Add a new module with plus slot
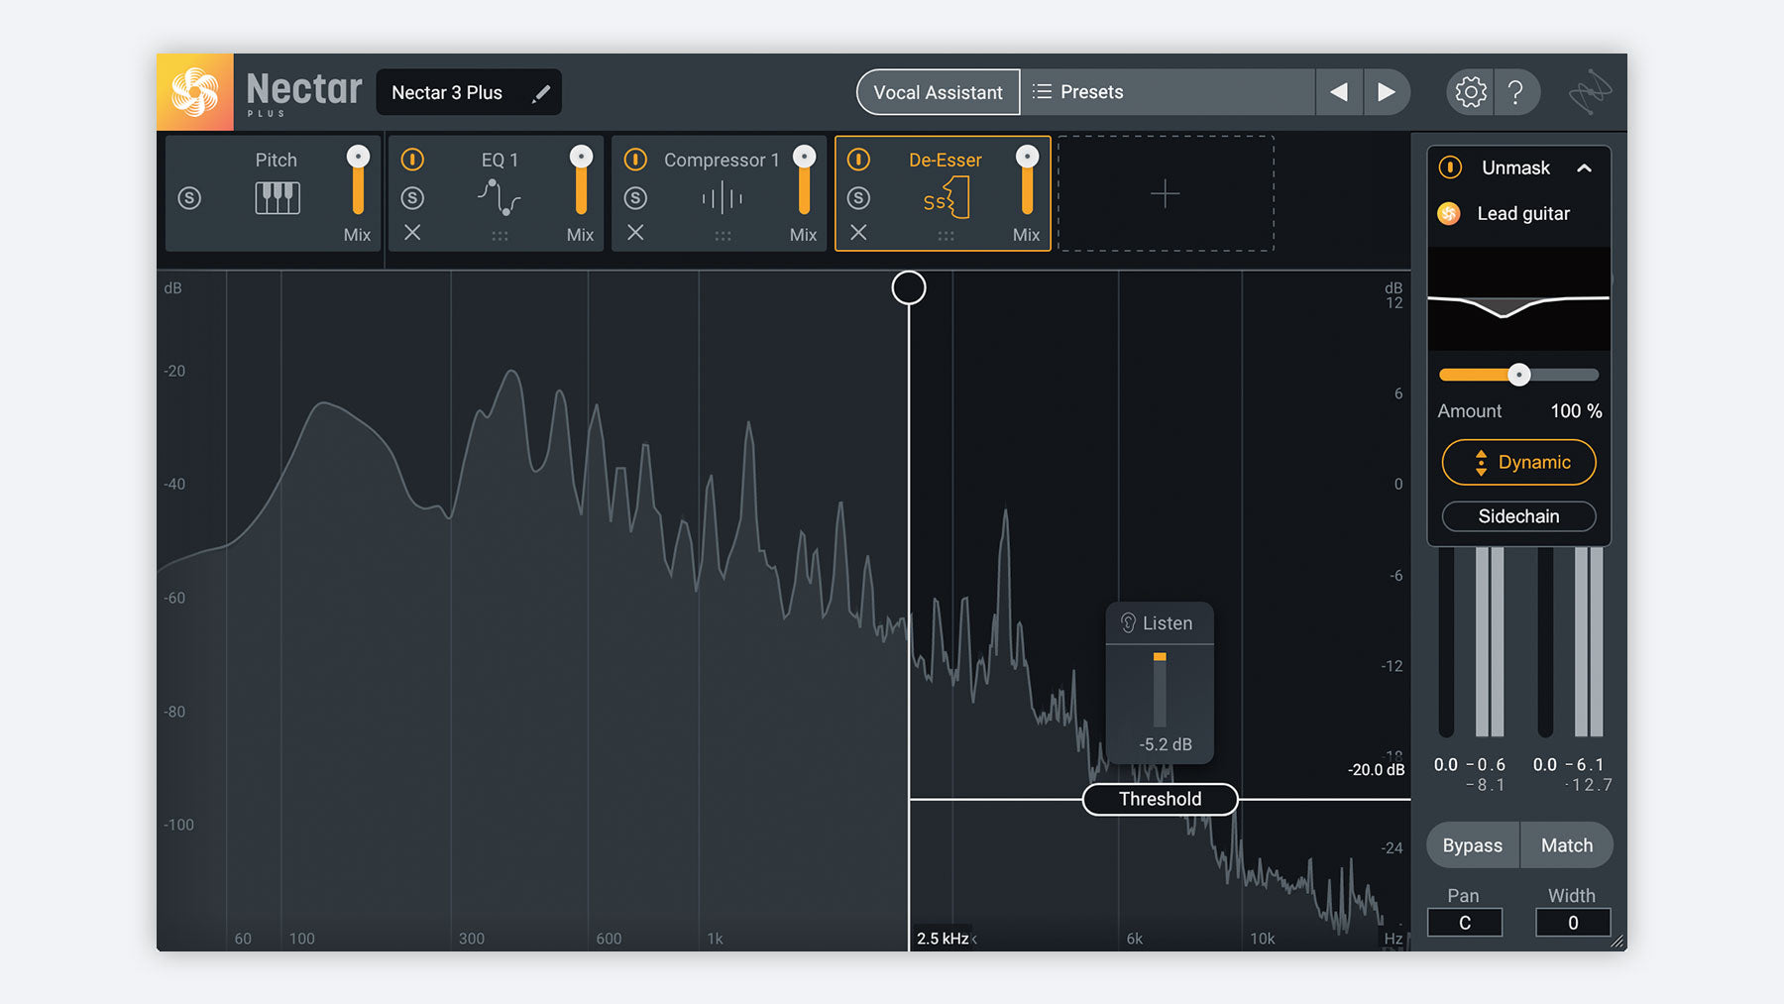Image resolution: width=1784 pixels, height=1004 pixels. pos(1165,193)
